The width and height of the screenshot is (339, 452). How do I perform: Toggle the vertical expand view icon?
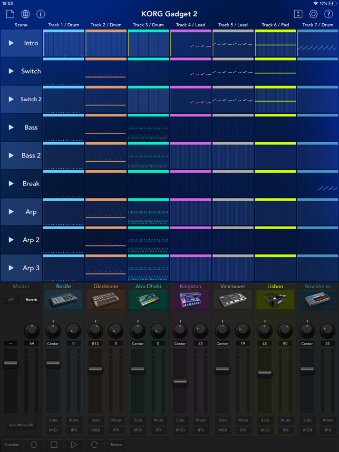click(298, 14)
